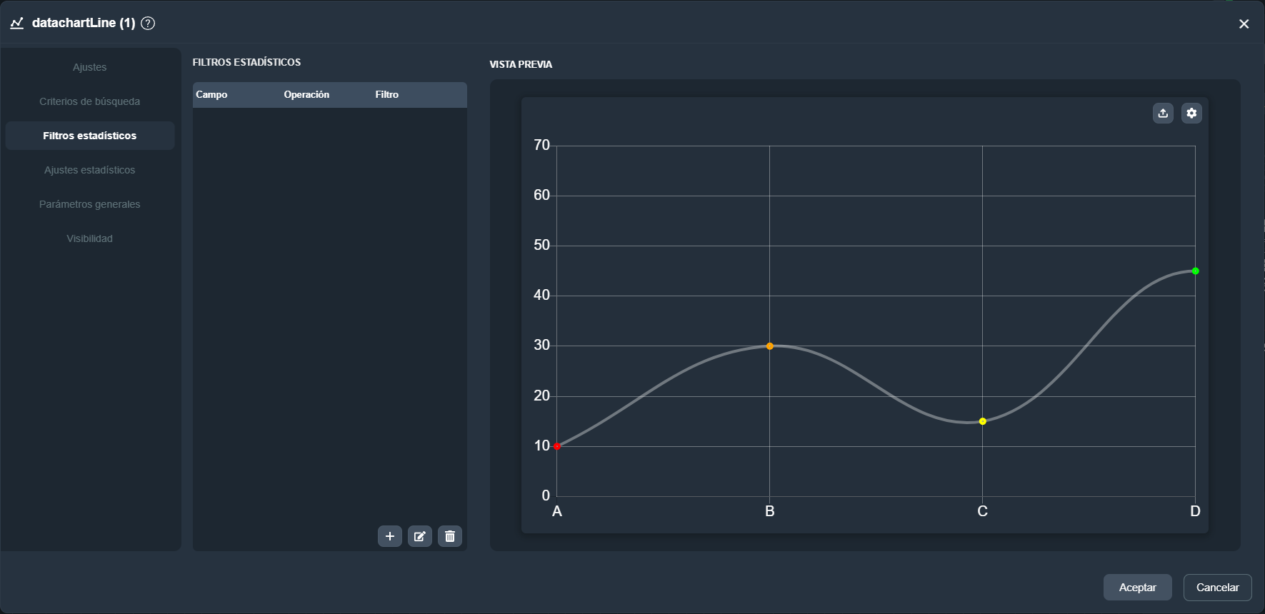
Task: Open chart settings gear icon
Action: point(1191,114)
